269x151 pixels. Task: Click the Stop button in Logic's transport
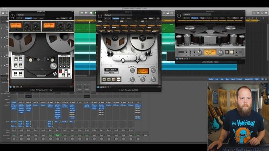91,13
